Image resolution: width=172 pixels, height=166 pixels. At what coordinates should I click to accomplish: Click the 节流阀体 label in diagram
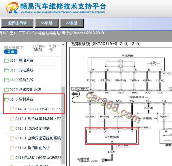click(x=128, y=56)
